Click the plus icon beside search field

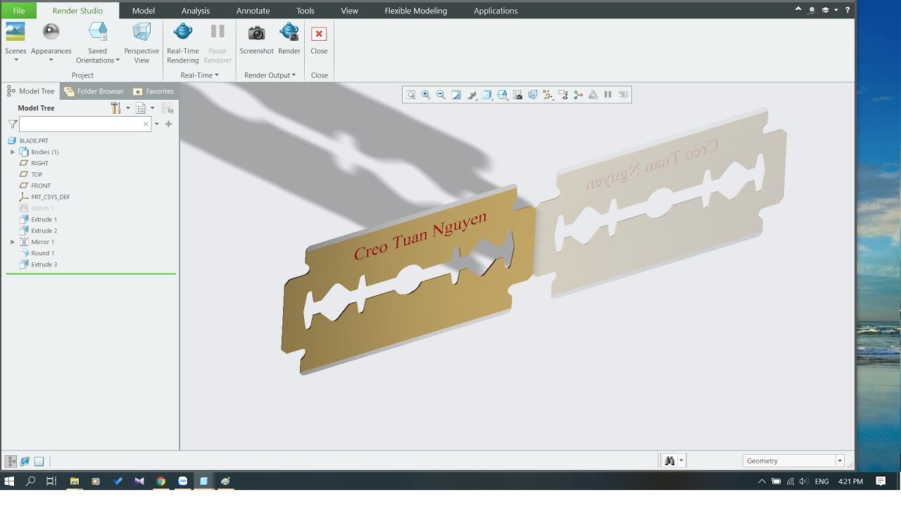[168, 124]
